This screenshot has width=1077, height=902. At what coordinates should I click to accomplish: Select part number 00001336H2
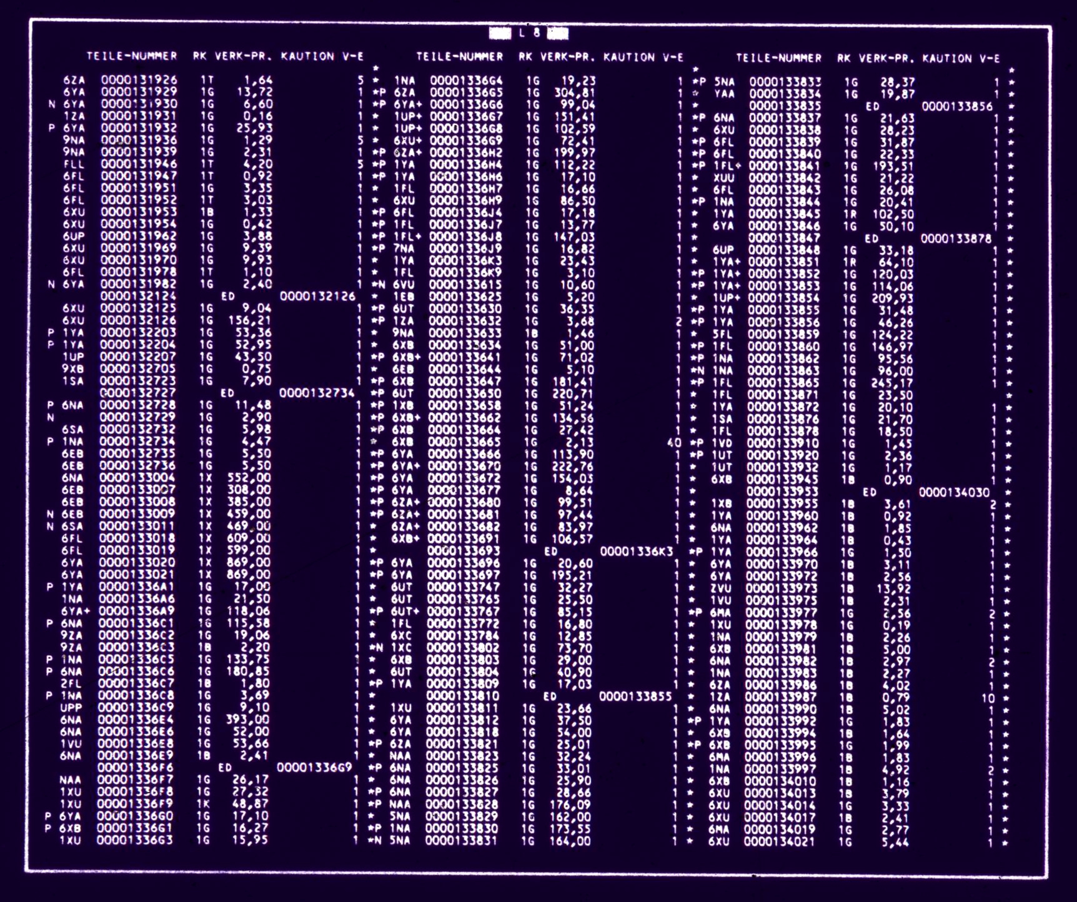(x=466, y=152)
